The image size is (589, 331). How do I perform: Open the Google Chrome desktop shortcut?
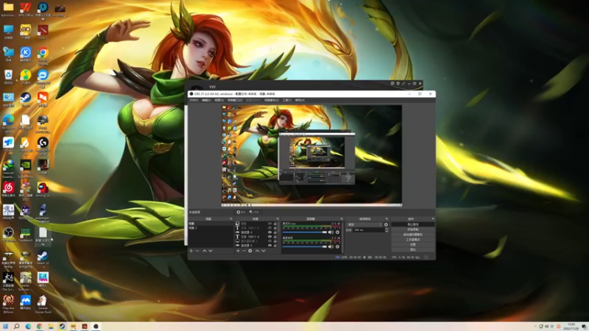tap(43, 56)
